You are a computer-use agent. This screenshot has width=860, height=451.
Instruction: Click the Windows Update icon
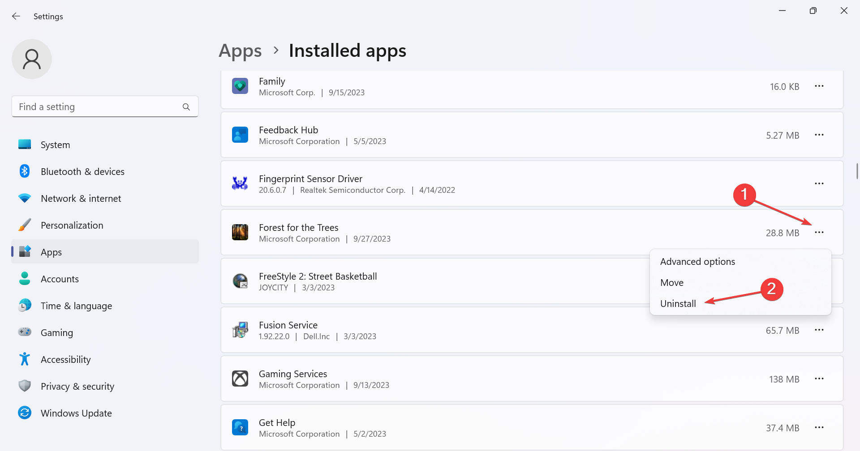[x=25, y=413]
